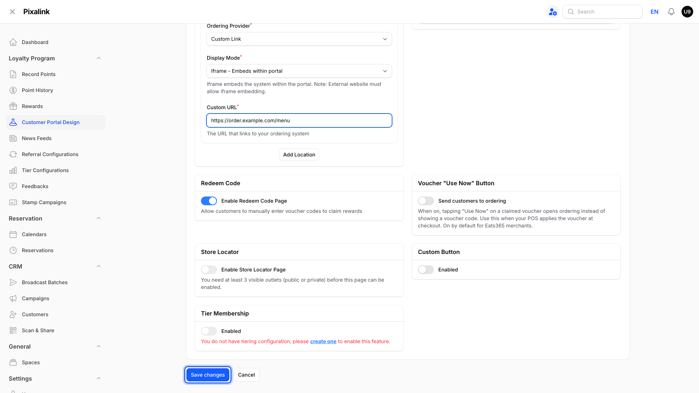Focus the top Search field
This screenshot has height=393, width=699.
pos(603,12)
